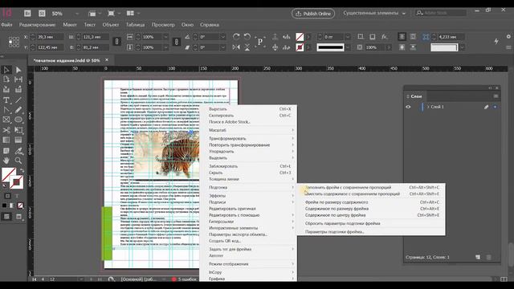Click the flip horizontal icon
This screenshot has width=514, height=289.
click(236, 47)
